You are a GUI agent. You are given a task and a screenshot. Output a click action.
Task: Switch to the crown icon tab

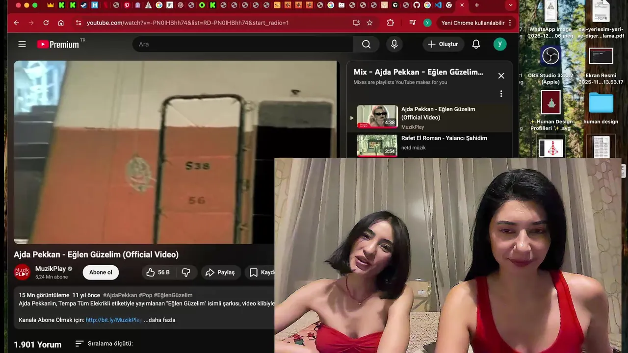point(51,5)
